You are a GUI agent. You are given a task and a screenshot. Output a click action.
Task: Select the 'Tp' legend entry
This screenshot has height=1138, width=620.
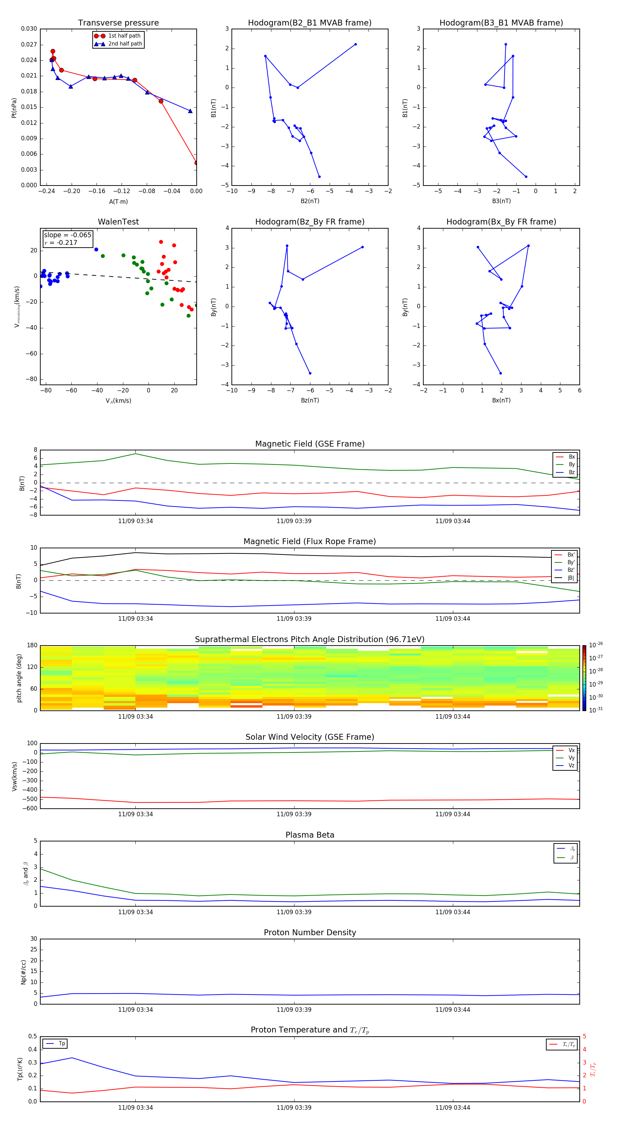point(55,1044)
